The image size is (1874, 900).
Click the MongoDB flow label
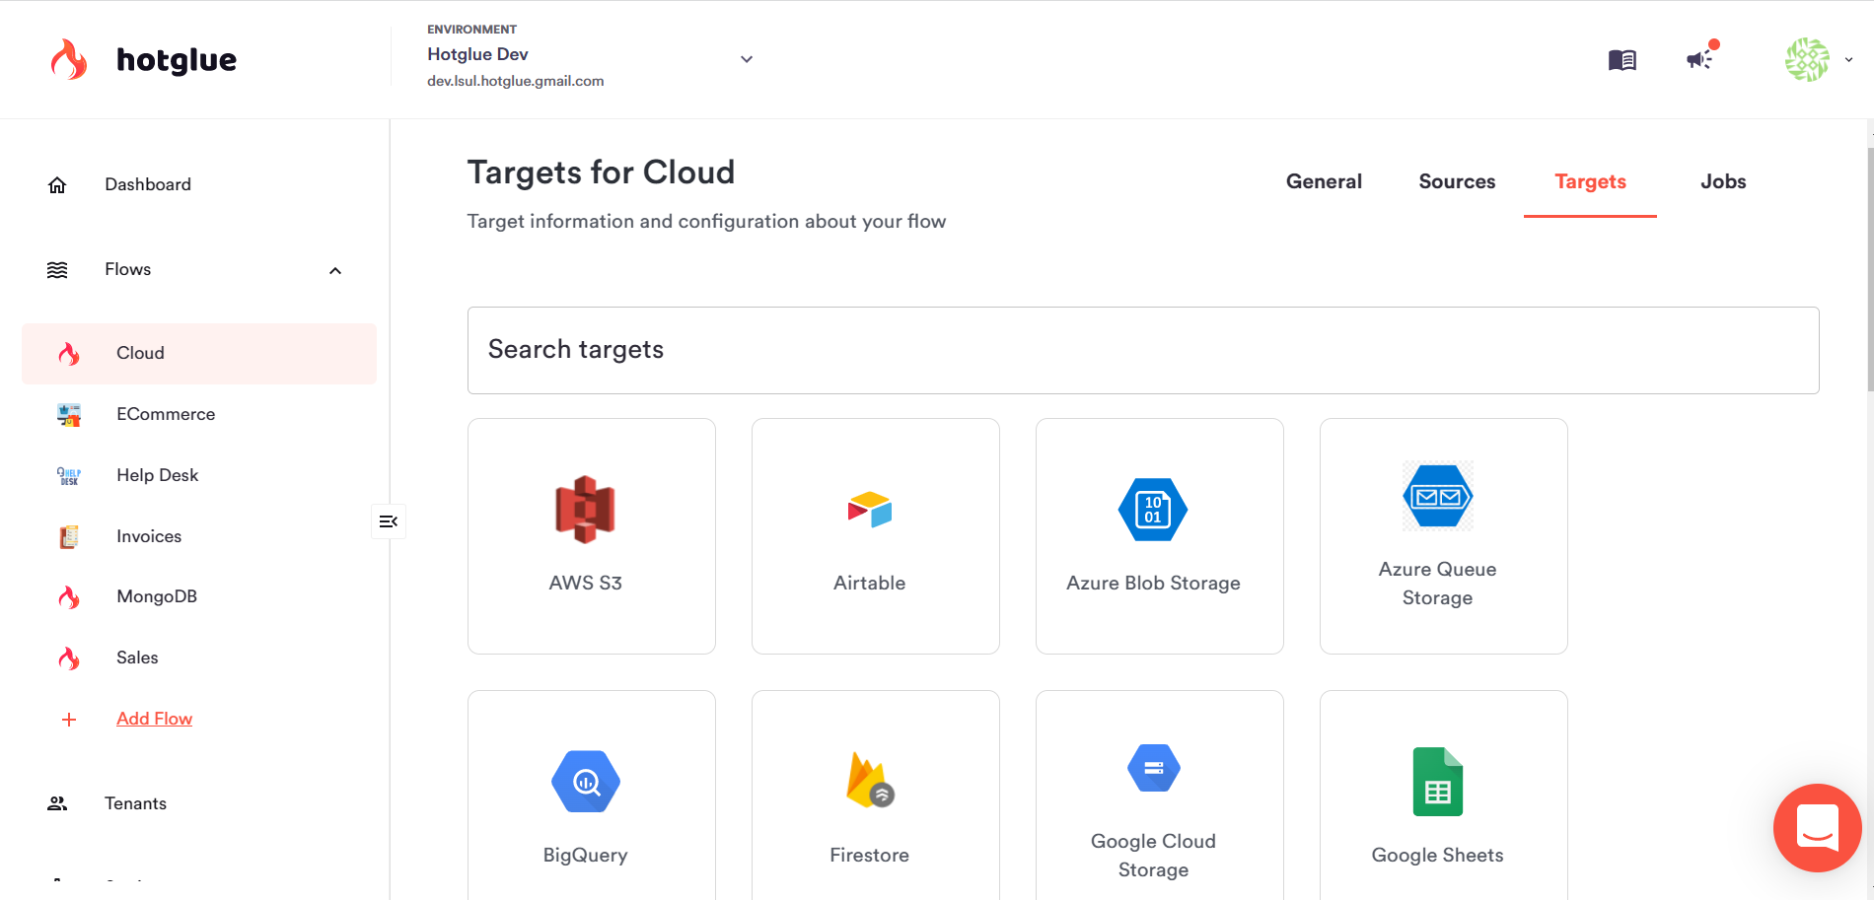[157, 596]
